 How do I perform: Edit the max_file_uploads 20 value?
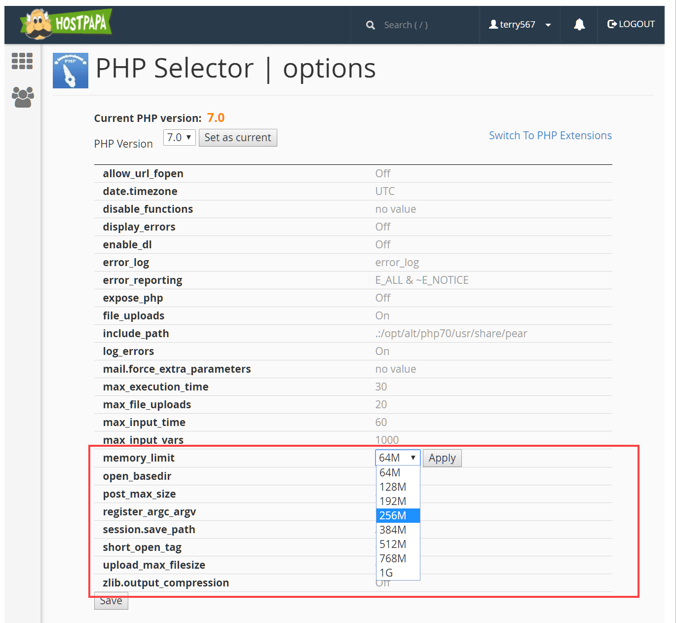click(x=381, y=404)
